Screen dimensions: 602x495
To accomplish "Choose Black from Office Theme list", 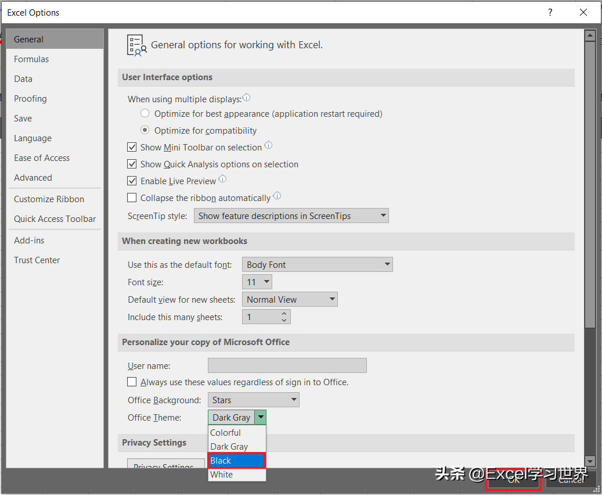I will point(237,460).
